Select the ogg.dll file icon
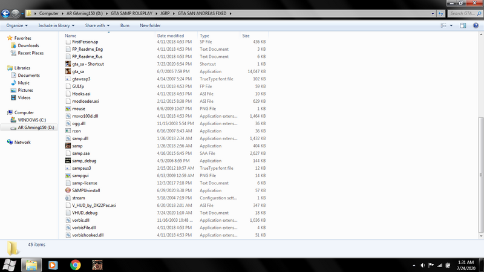The width and height of the screenshot is (484, 272). (68, 124)
